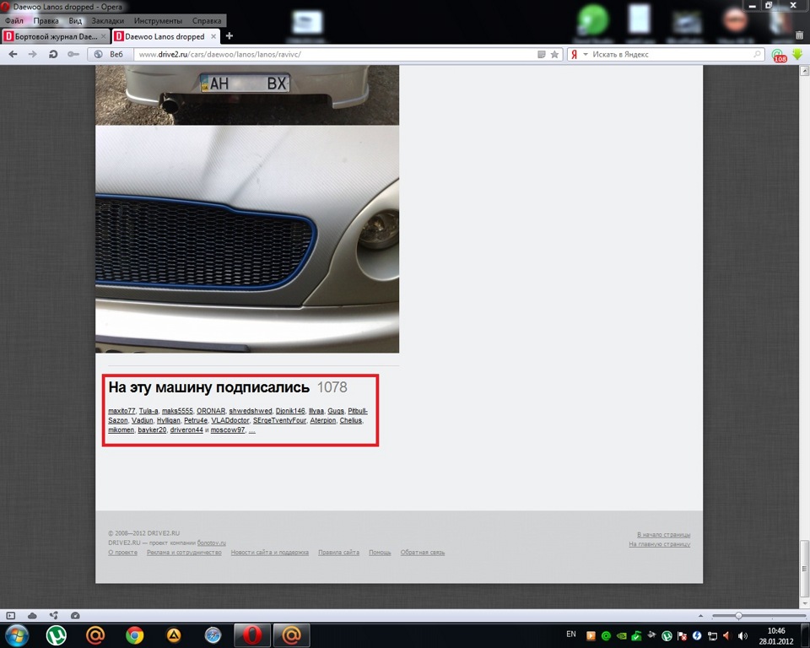Open Opera Unite icon in the status bar
The height and width of the screenshot is (648, 810).
(53, 615)
